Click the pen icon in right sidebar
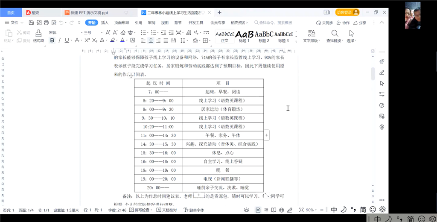Image resolution: width=437 pixels, height=222 pixels. coord(382,73)
